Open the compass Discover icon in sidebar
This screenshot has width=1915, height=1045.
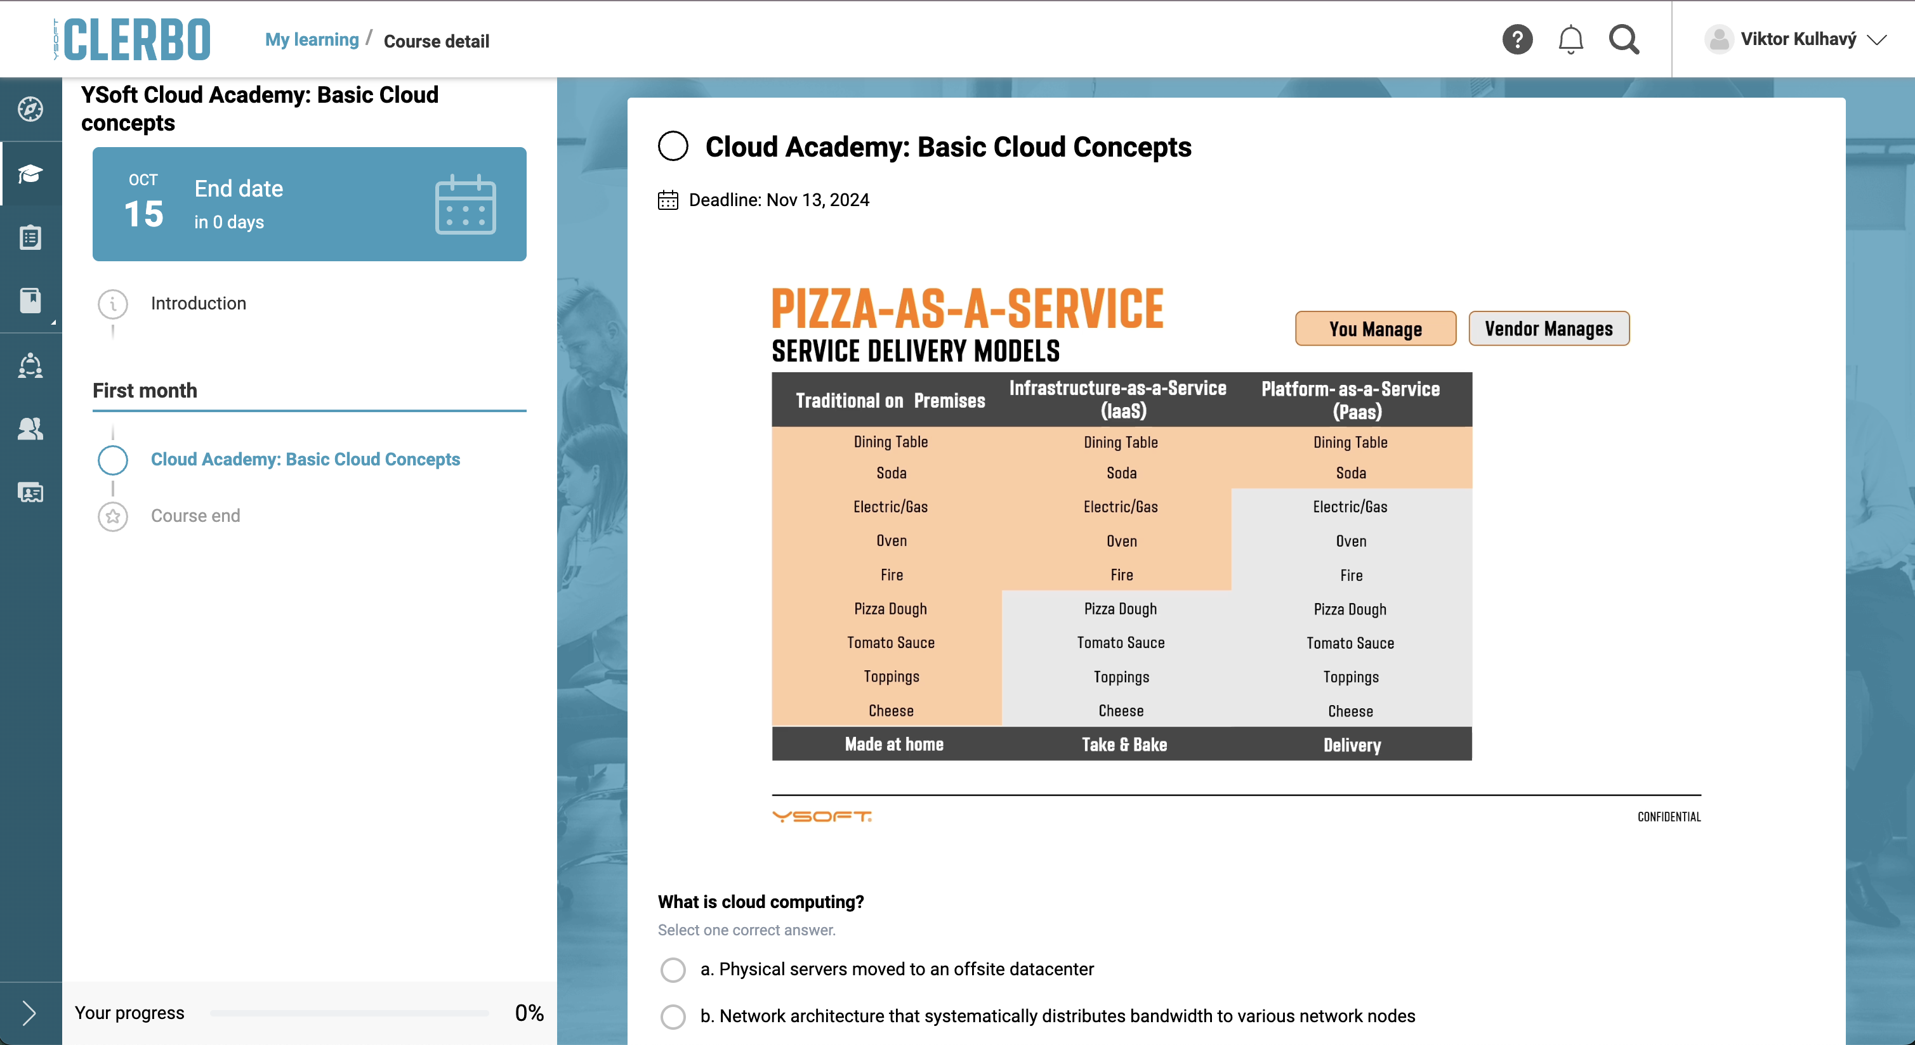(30, 108)
